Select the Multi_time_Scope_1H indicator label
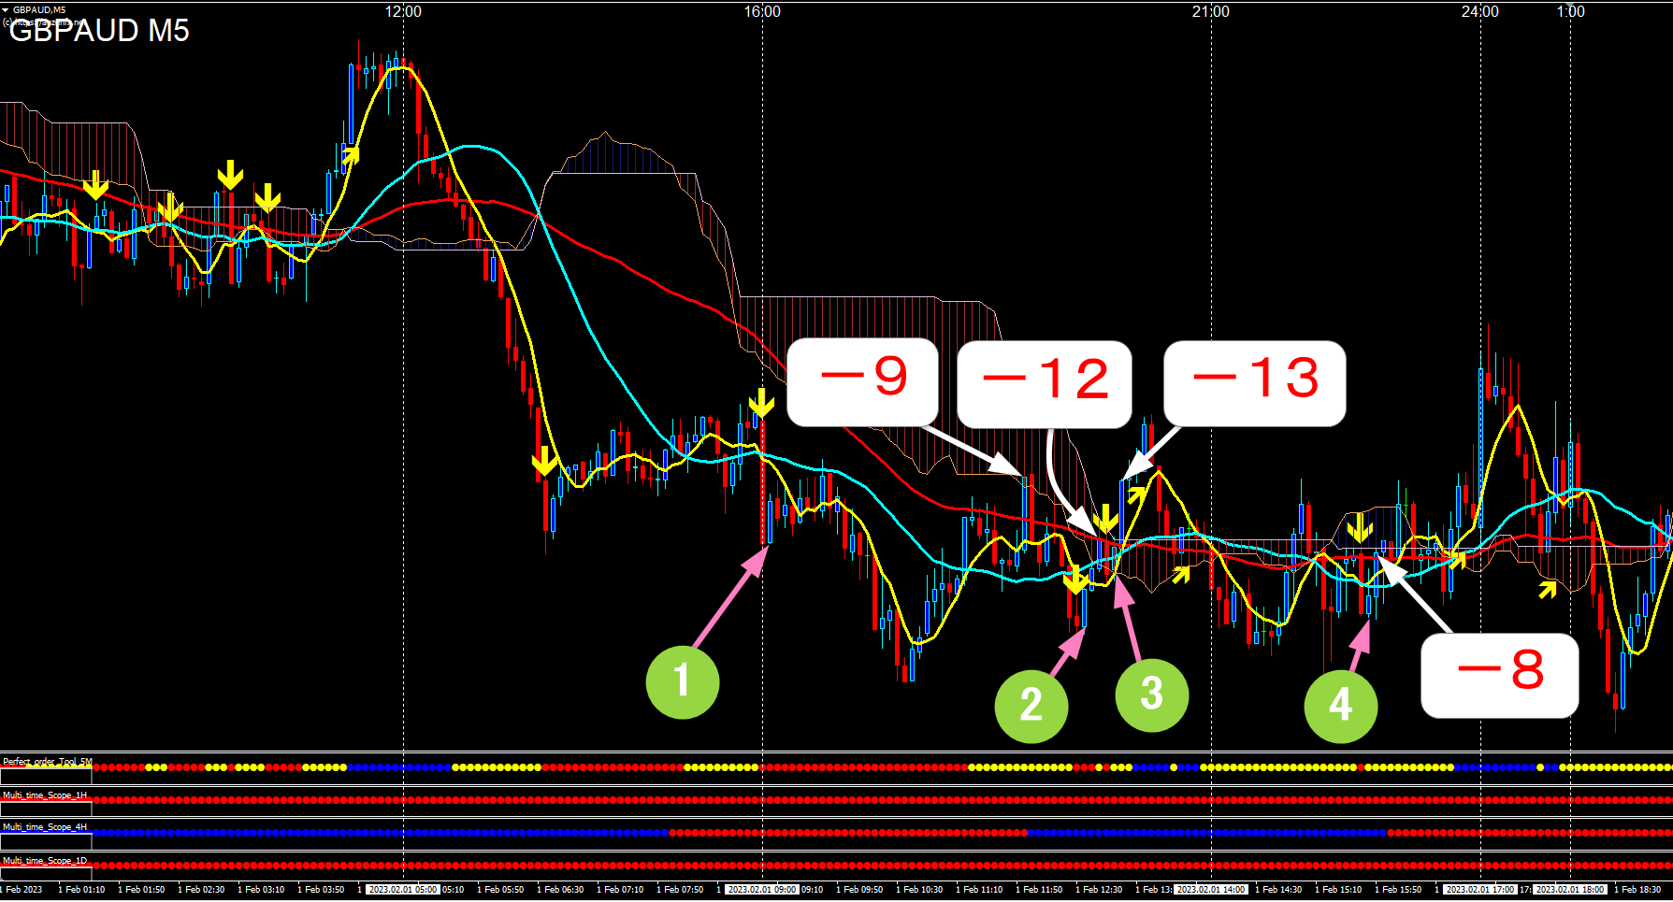 click(45, 795)
